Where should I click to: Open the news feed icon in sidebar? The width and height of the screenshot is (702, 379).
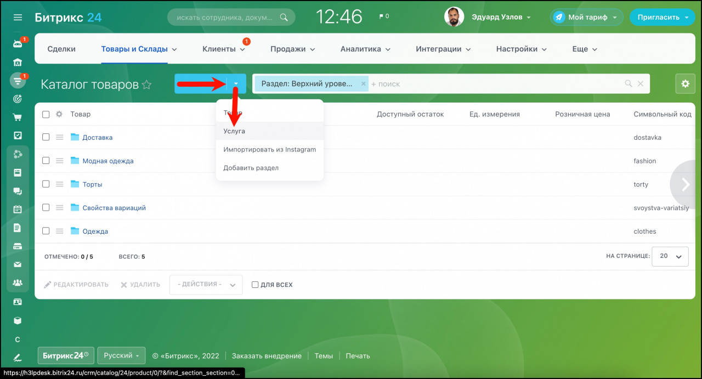[x=18, y=172]
